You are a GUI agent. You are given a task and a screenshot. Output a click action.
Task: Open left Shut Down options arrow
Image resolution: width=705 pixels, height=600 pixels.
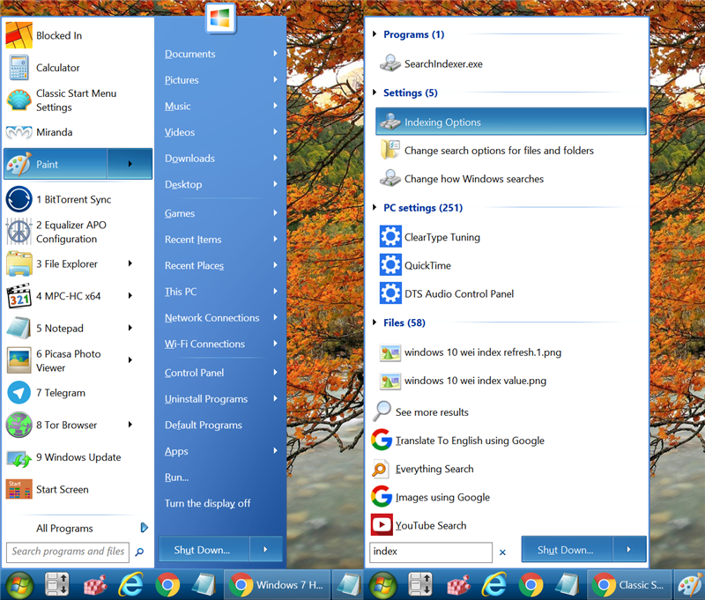tap(266, 549)
